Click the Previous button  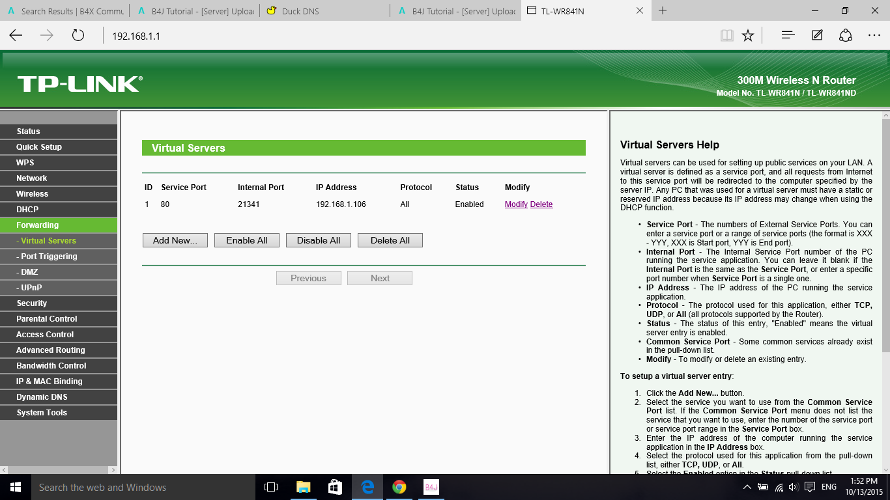[x=308, y=278]
